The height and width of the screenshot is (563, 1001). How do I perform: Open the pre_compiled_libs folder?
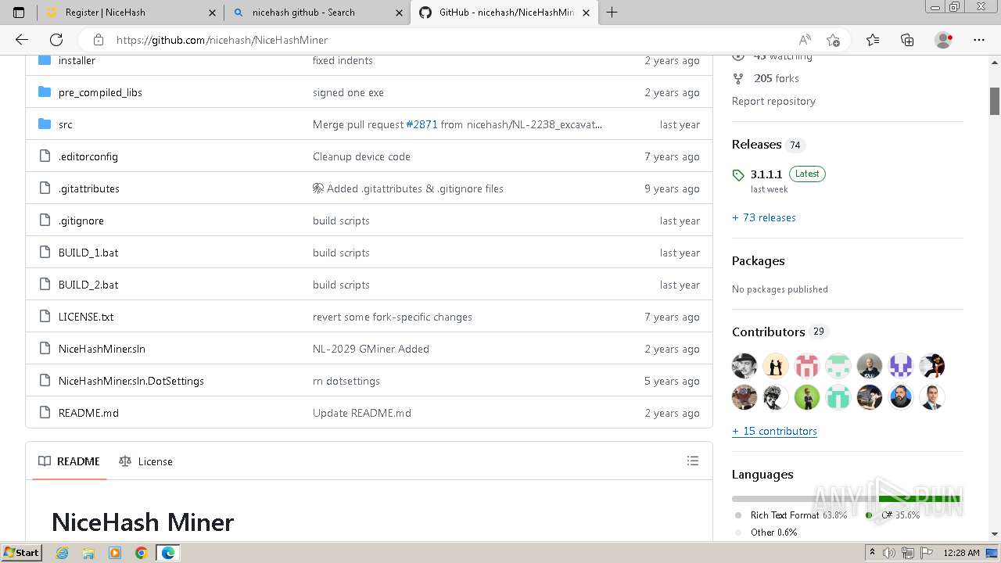100,92
